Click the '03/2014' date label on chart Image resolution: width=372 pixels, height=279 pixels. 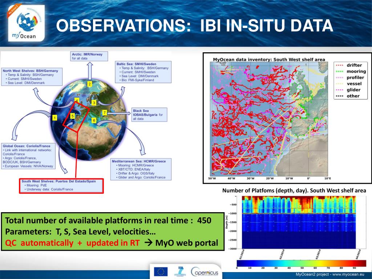[319, 254]
